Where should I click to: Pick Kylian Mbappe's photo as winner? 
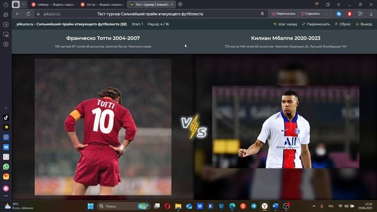pyautogui.click(x=286, y=127)
